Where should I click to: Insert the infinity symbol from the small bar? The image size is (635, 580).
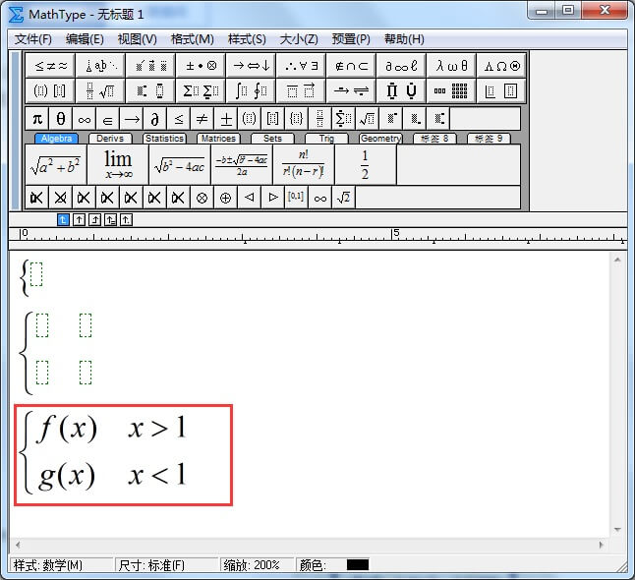point(85,119)
